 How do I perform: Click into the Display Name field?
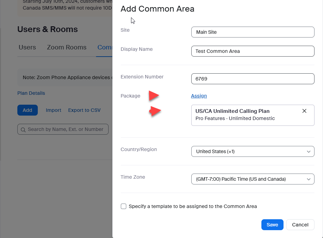point(253,51)
